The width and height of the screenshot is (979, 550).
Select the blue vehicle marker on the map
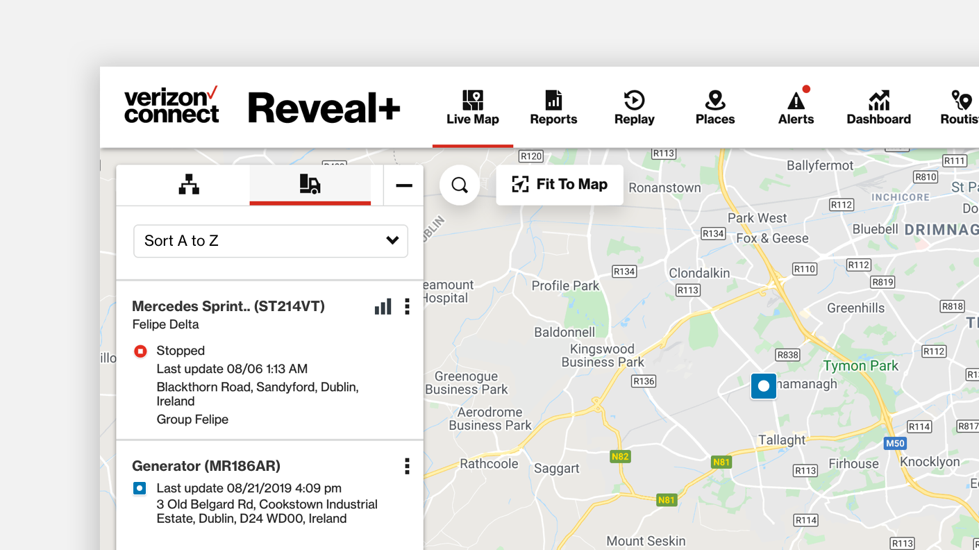763,386
